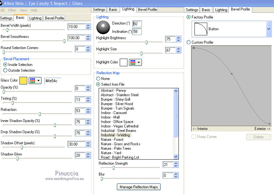Click the Alien Skin logo icon
Image resolution: width=274 pixels, height=194 pixels.
tap(2, 3)
